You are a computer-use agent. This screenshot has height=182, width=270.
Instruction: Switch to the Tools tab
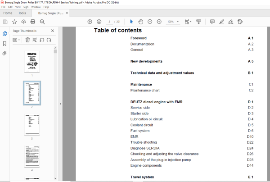coord(22,13)
